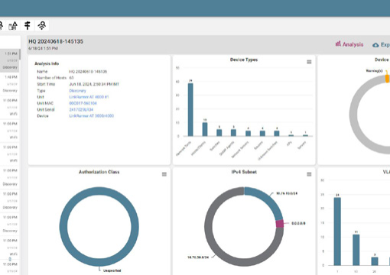Click the Wi-Fi test results toolbar icon
Viewport: 390px width, 275px height.
coord(42,25)
